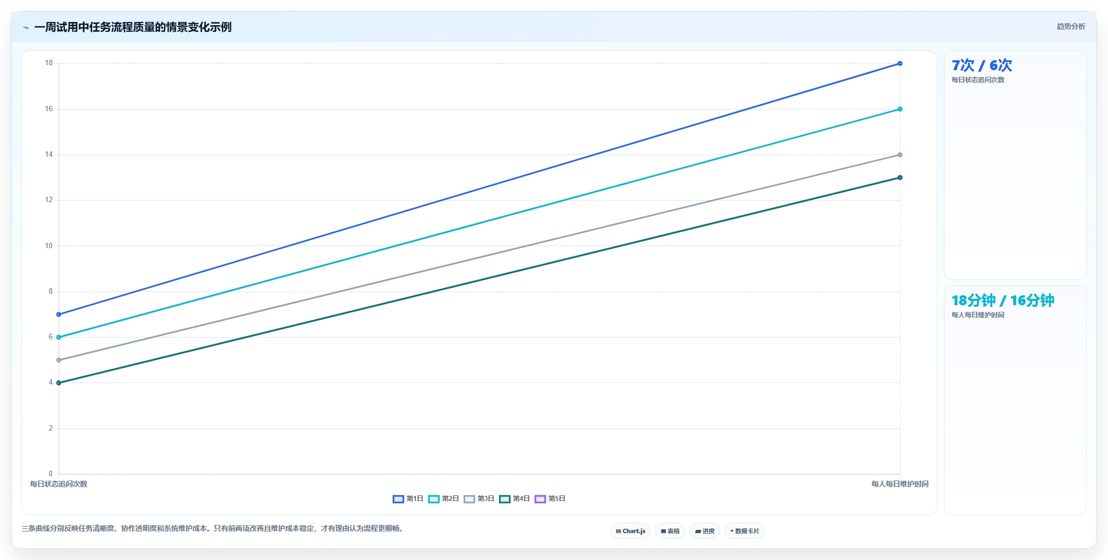Select the 第4日 data point at value 4
The height and width of the screenshot is (560, 1108).
pyautogui.click(x=59, y=383)
